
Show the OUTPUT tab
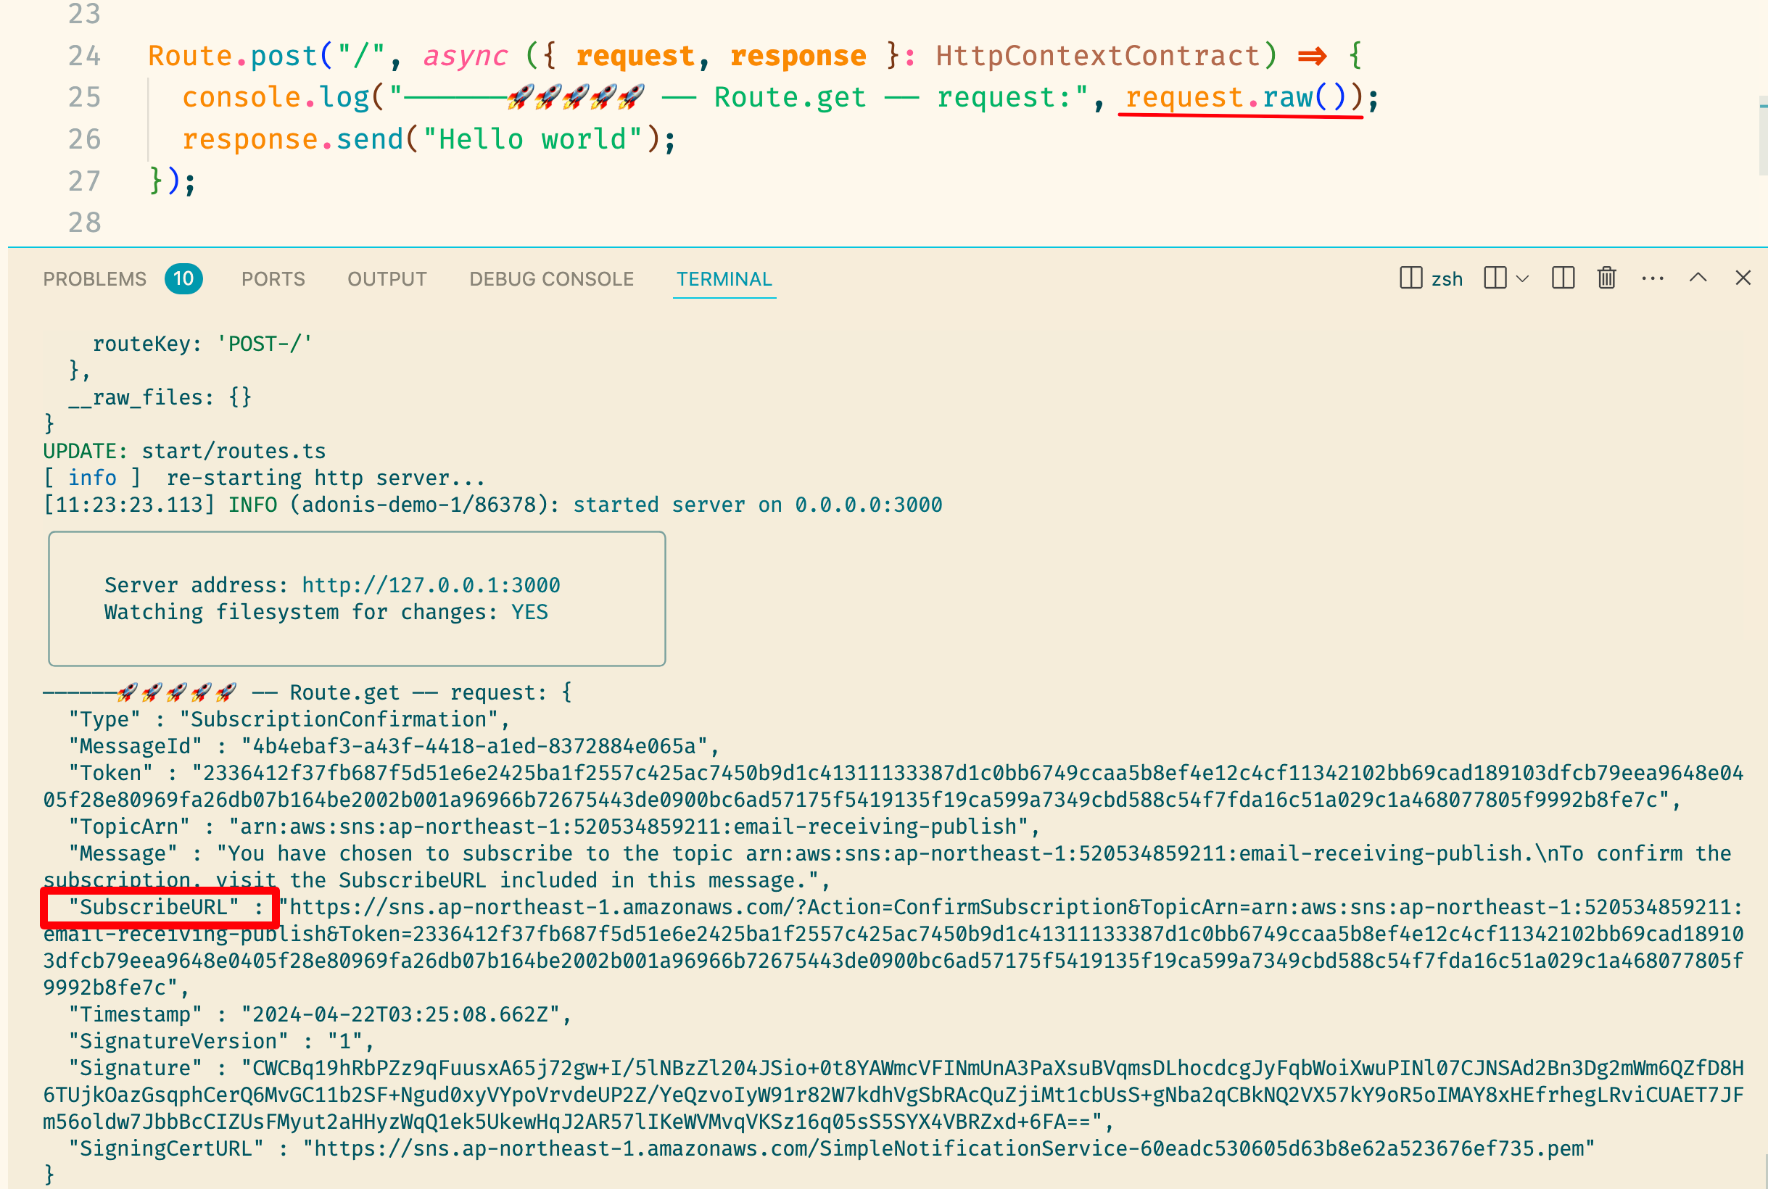[387, 279]
